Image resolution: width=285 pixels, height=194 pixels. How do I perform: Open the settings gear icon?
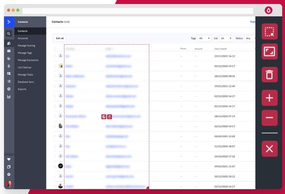click(9, 174)
